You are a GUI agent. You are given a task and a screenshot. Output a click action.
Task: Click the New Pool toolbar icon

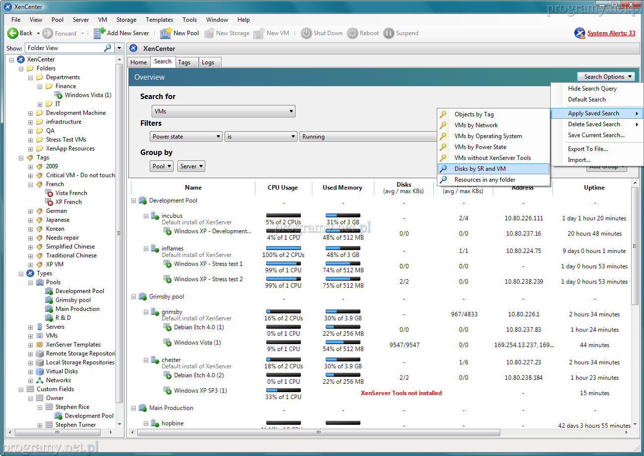point(166,33)
